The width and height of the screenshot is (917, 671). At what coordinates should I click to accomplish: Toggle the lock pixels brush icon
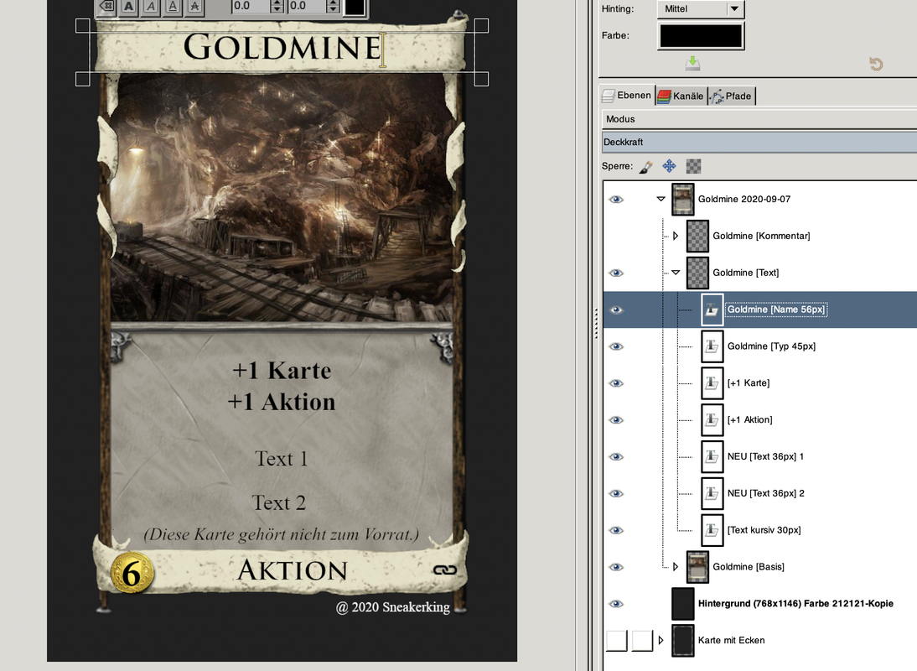click(645, 167)
